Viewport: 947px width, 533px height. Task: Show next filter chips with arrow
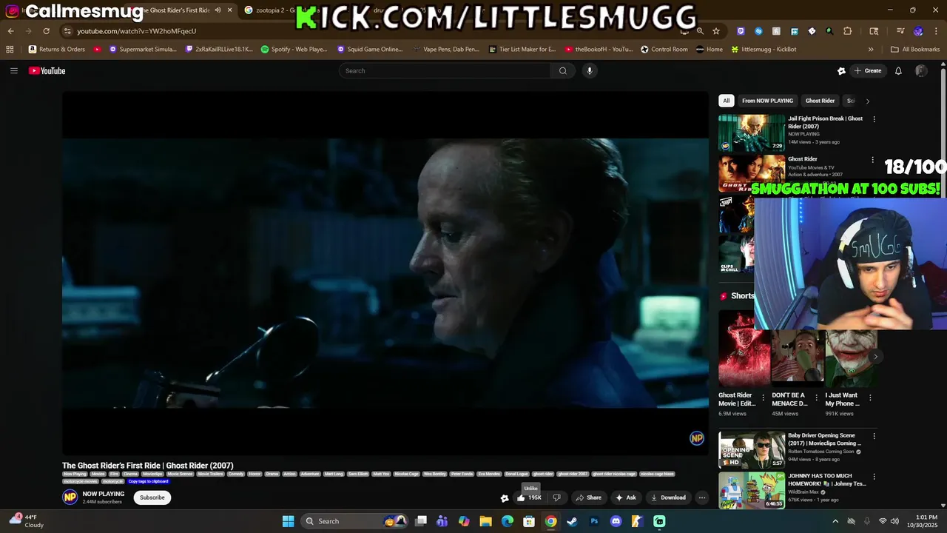[x=867, y=101]
